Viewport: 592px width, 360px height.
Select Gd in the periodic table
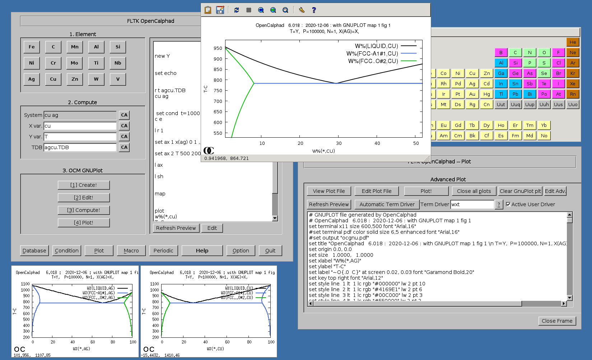[x=458, y=125]
